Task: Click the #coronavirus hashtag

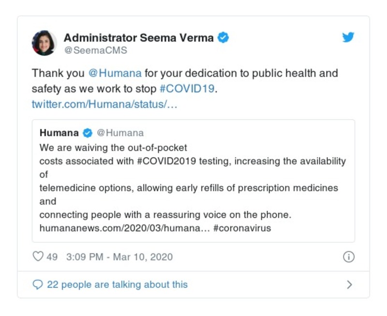Action: (x=242, y=228)
